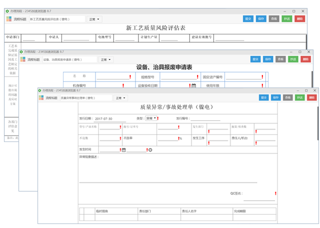The width and height of the screenshot is (320, 228).
Task: Click the 不良率 percentage input field
Action: (168, 138)
